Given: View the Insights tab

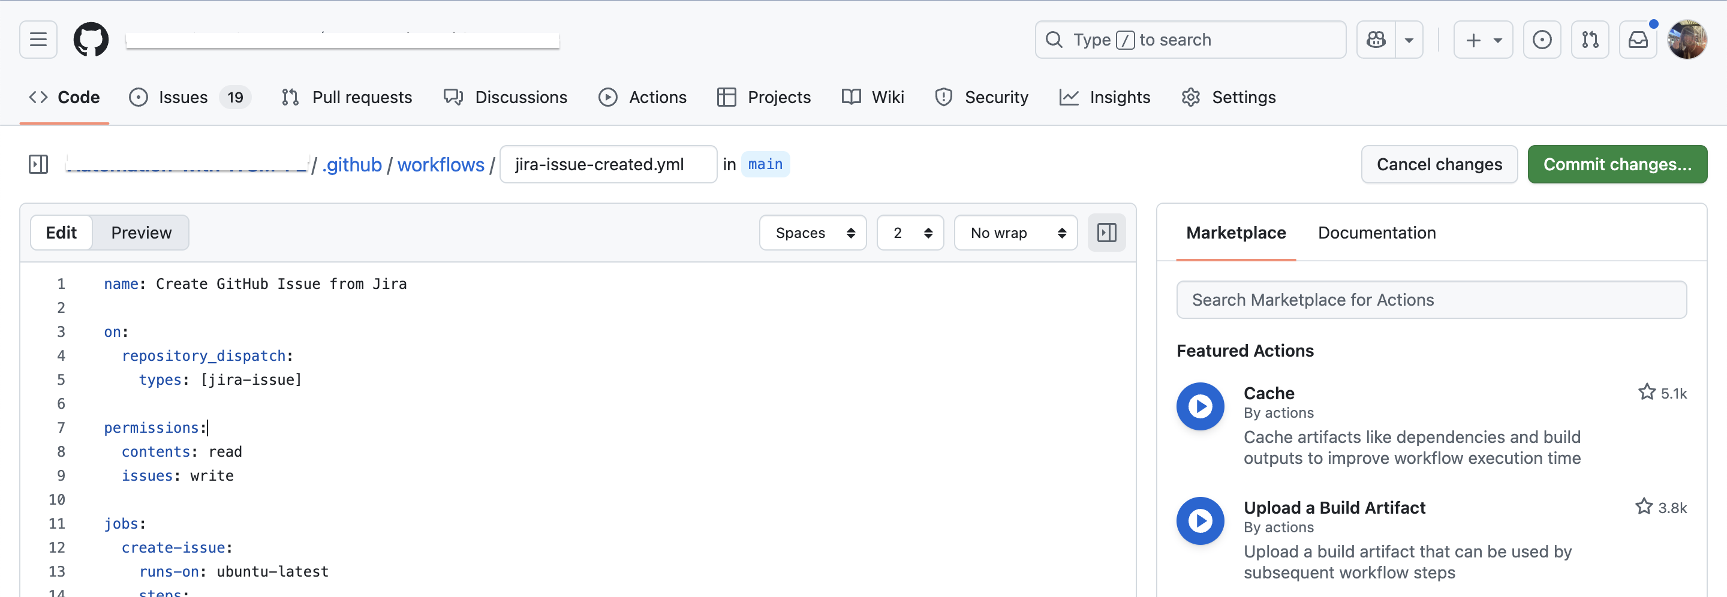Looking at the screenshot, I should [x=1105, y=97].
